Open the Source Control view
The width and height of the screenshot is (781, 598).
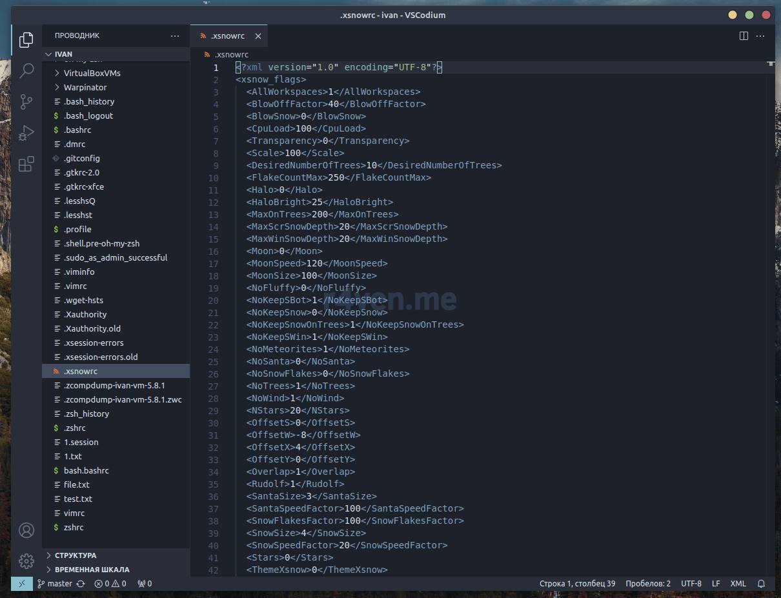26,102
